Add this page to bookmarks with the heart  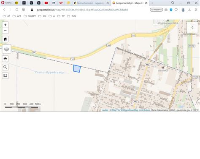coord(176,10)
